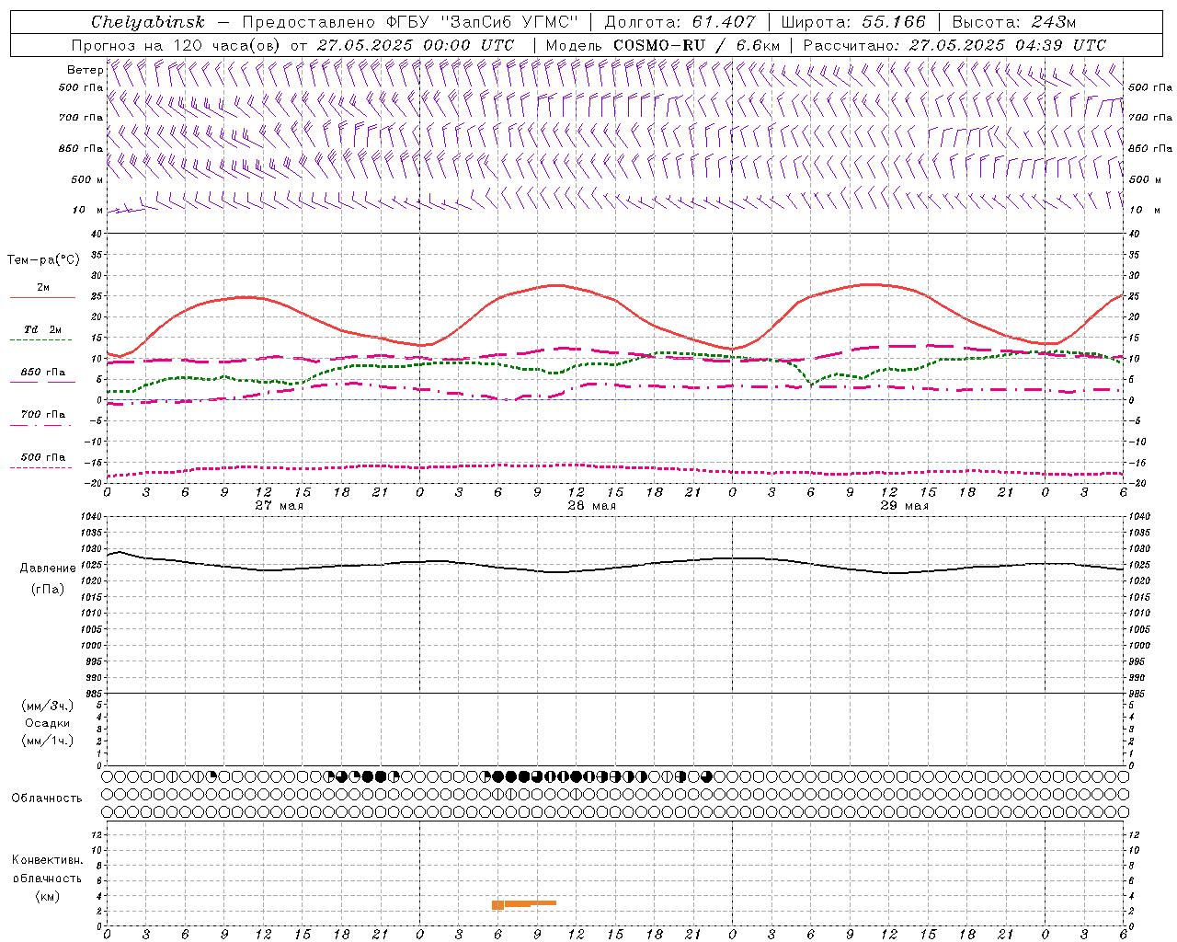1177x942 pixels.
Task: Click the '985' bottom value on the left pressure axis
Action: tap(92, 694)
